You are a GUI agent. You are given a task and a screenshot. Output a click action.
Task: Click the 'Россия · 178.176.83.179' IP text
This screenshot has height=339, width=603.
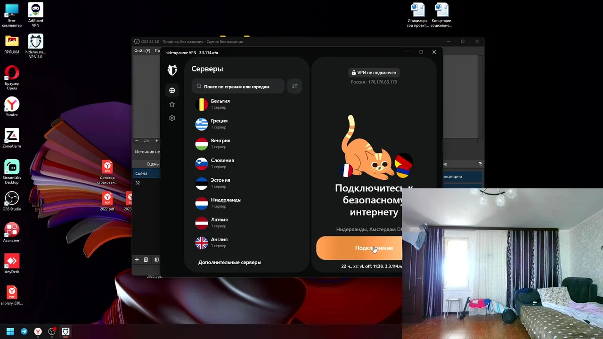point(374,82)
